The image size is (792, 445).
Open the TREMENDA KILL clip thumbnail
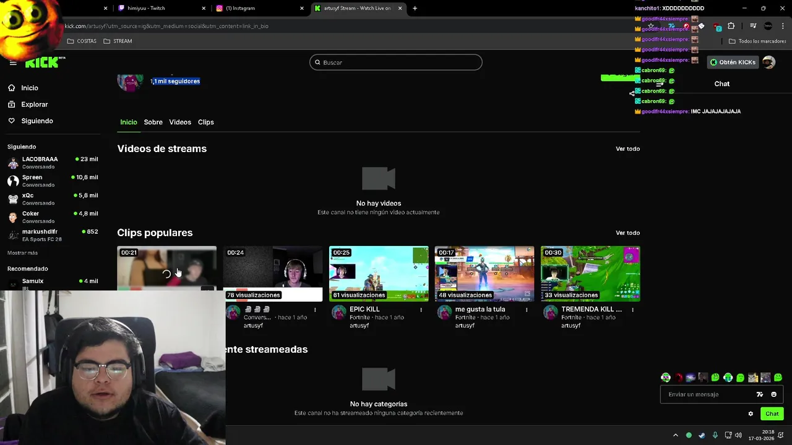[x=590, y=274]
